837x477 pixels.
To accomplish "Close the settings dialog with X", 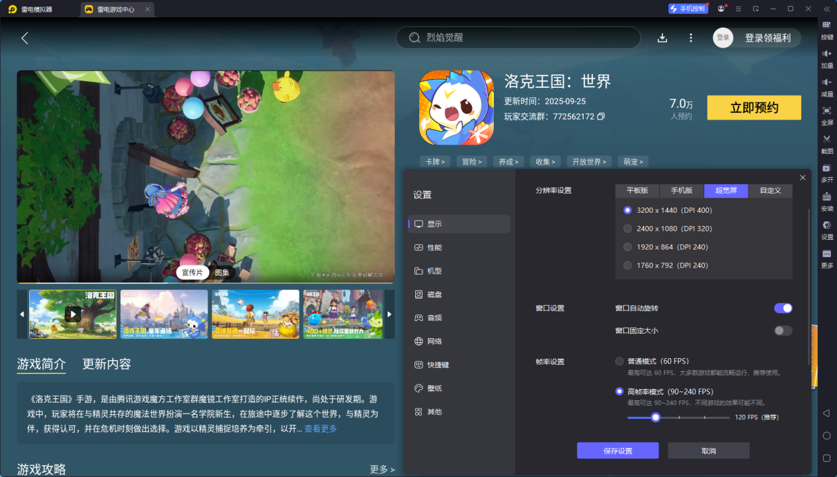I will coord(803,178).
